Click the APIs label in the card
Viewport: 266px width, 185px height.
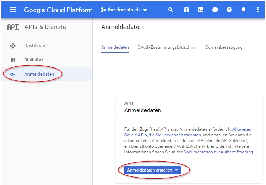coord(129,103)
